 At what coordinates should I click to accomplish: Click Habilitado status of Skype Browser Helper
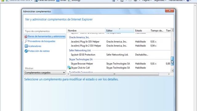tap(140, 64)
